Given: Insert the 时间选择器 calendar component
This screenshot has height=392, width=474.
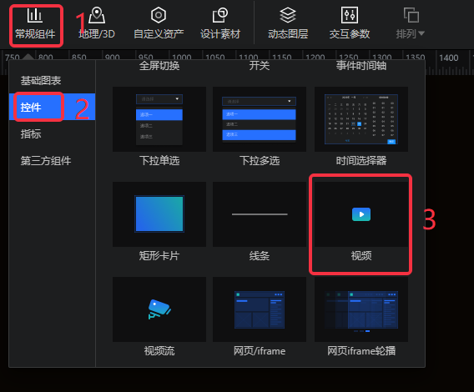Looking at the screenshot, I should click(361, 127).
